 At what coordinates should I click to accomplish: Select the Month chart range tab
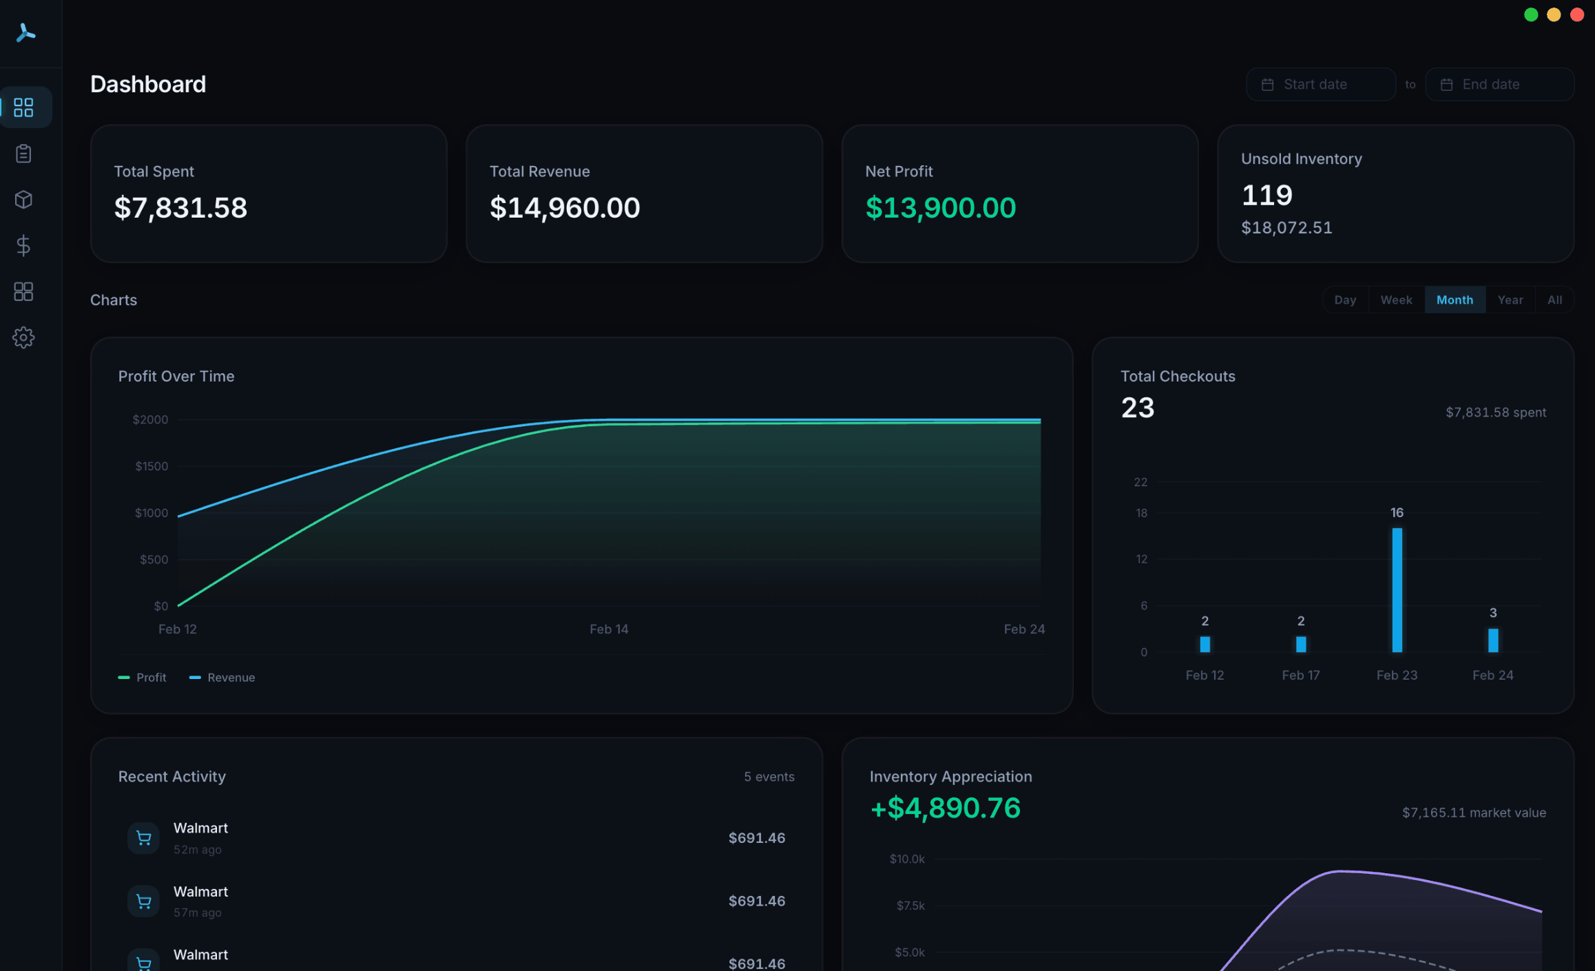coord(1455,300)
